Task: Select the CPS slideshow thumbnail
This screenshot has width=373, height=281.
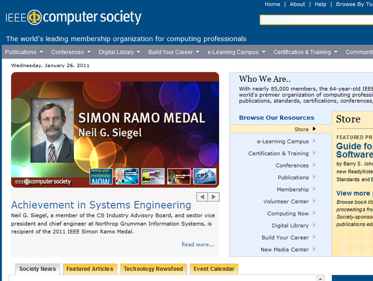Action: [205, 176]
